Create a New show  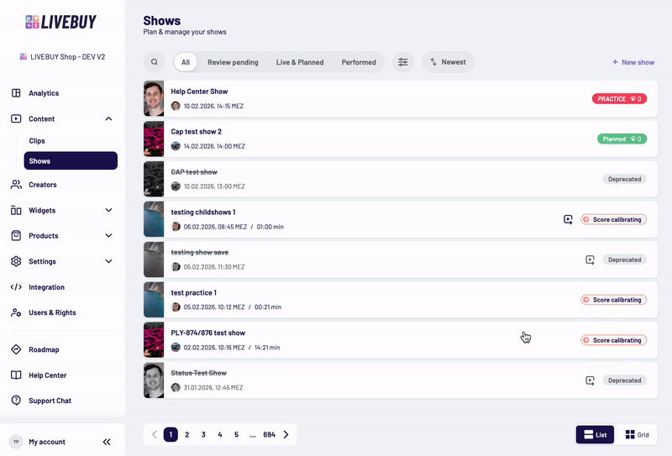point(633,62)
